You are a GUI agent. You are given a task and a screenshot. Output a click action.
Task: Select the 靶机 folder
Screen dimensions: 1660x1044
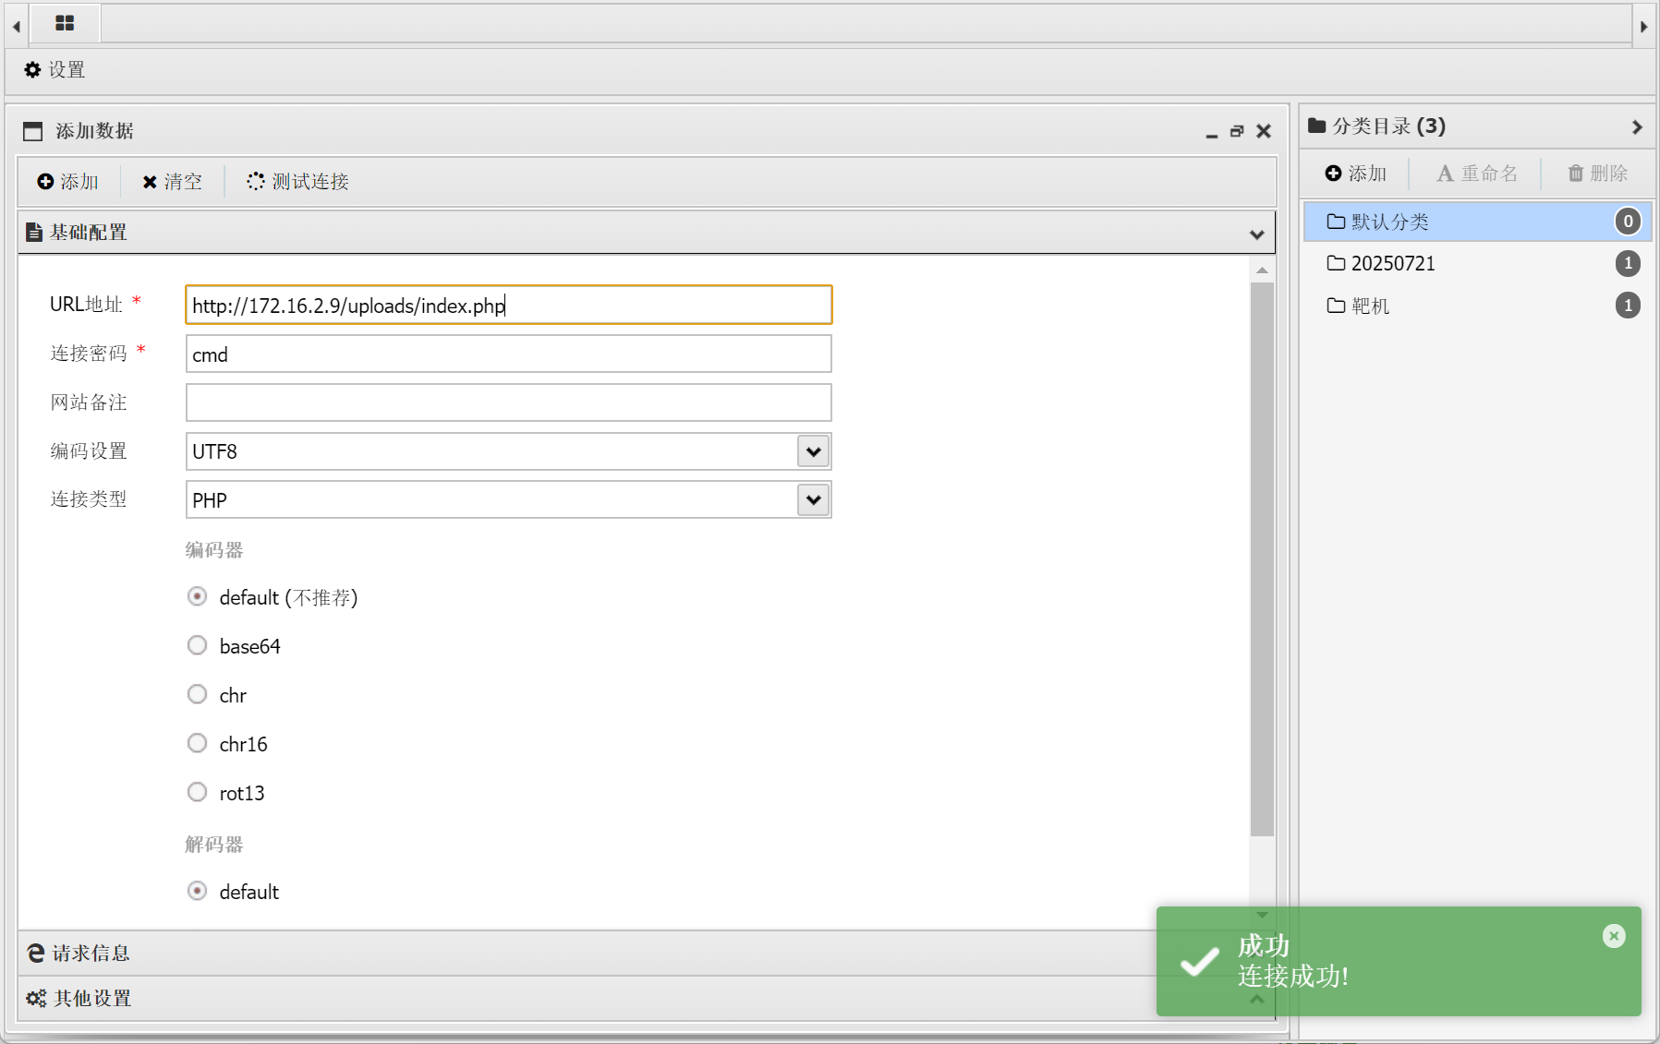1476,306
